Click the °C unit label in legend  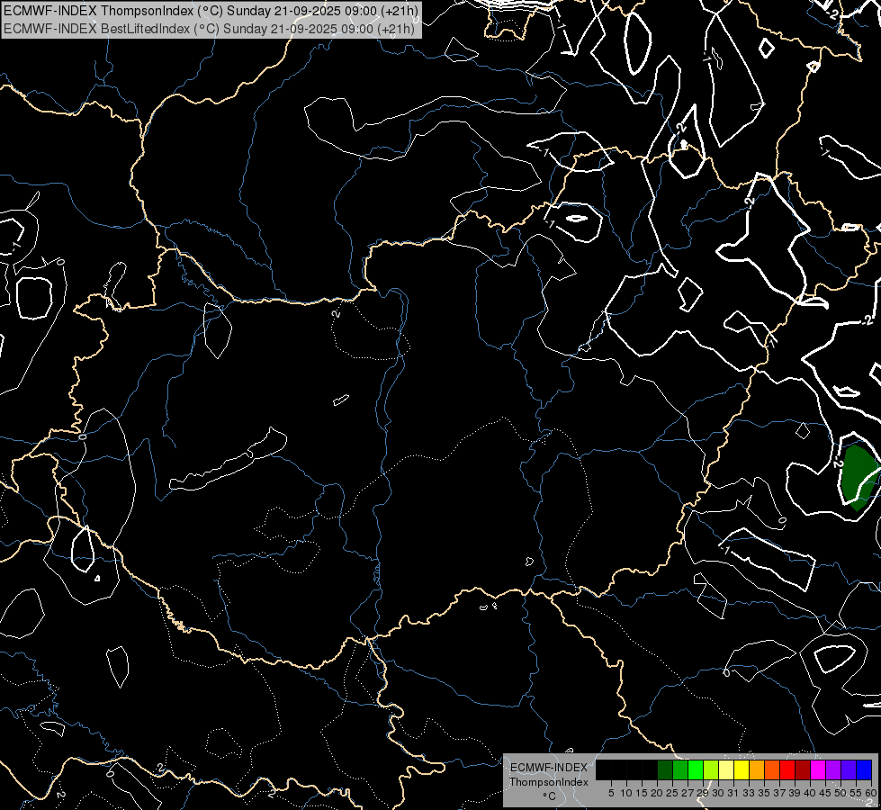coord(548,796)
